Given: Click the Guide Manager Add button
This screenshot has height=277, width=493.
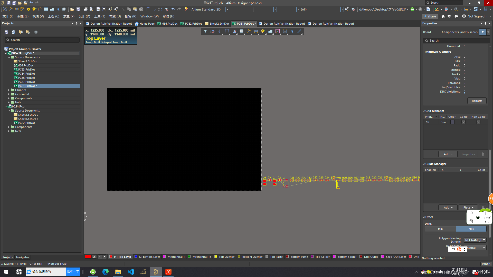Looking at the screenshot, I should point(448,207).
